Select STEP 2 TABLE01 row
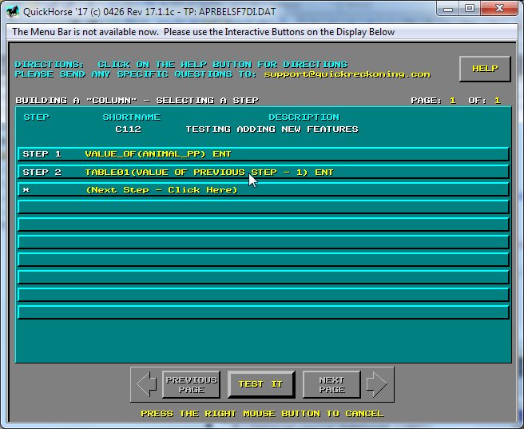The image size is (524, 429). [x=263, y=172]
